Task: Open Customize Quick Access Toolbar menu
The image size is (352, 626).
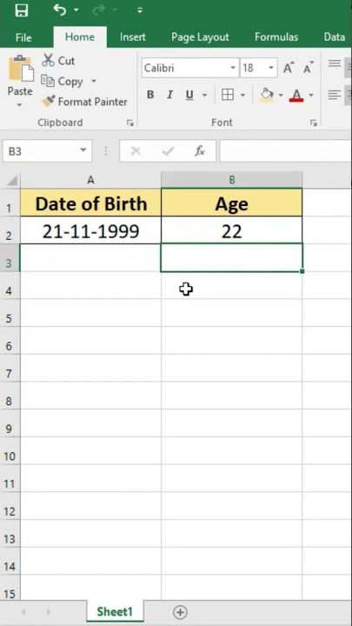Action: click(x=139, y=10)
